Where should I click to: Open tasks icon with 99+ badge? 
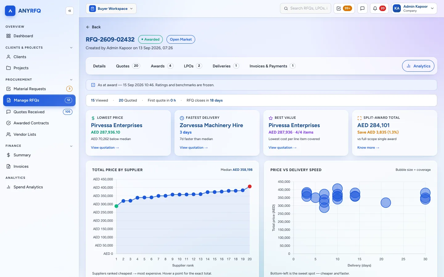[x=344, y=9]
